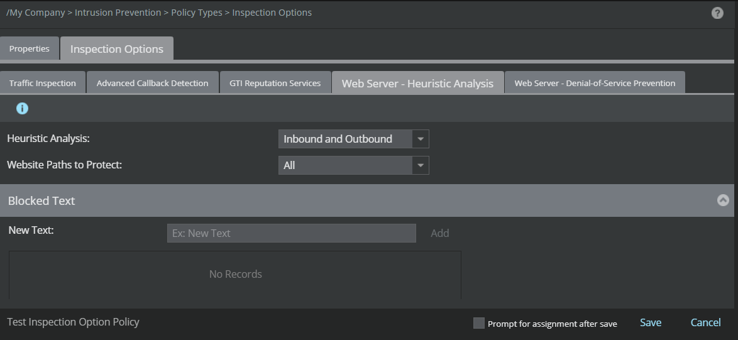Image resolution: width=738 pixels, height=340 pixels.
Task: Select Web Server - Heuristic Analysis tab
Action: (417, 83)
